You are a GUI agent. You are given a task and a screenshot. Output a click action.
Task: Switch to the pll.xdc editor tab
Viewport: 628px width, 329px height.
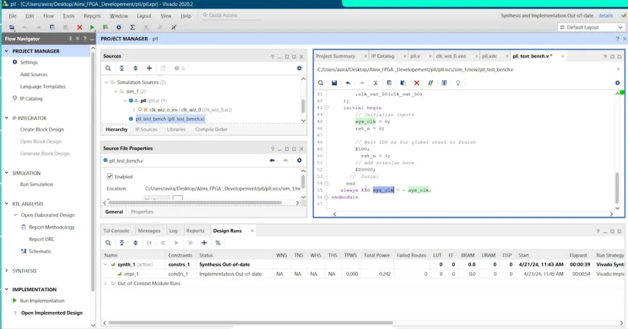point(489,56)
